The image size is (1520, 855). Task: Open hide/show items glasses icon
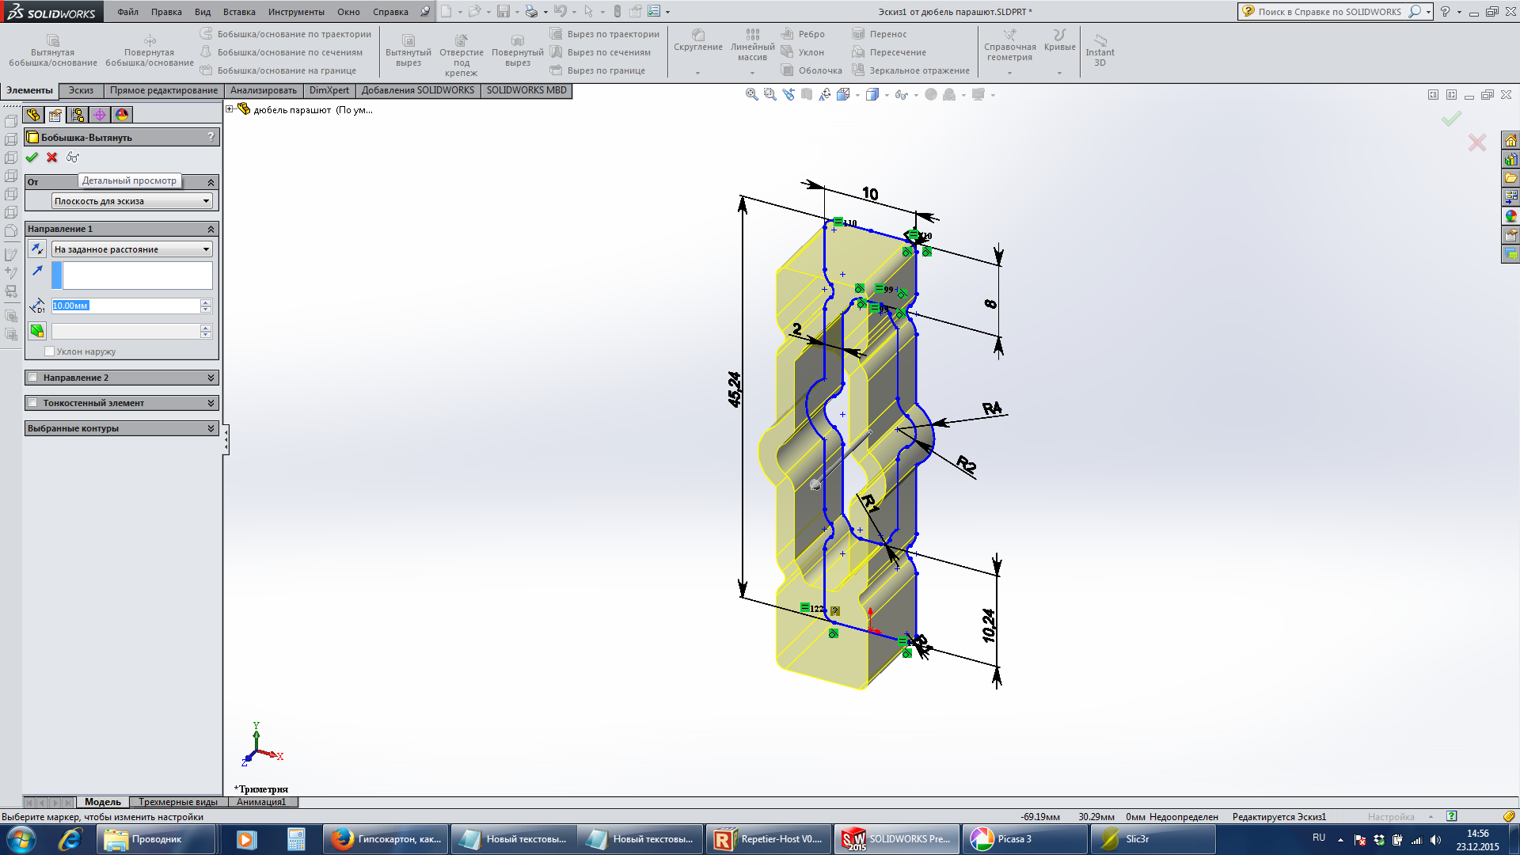coord(902,94)
